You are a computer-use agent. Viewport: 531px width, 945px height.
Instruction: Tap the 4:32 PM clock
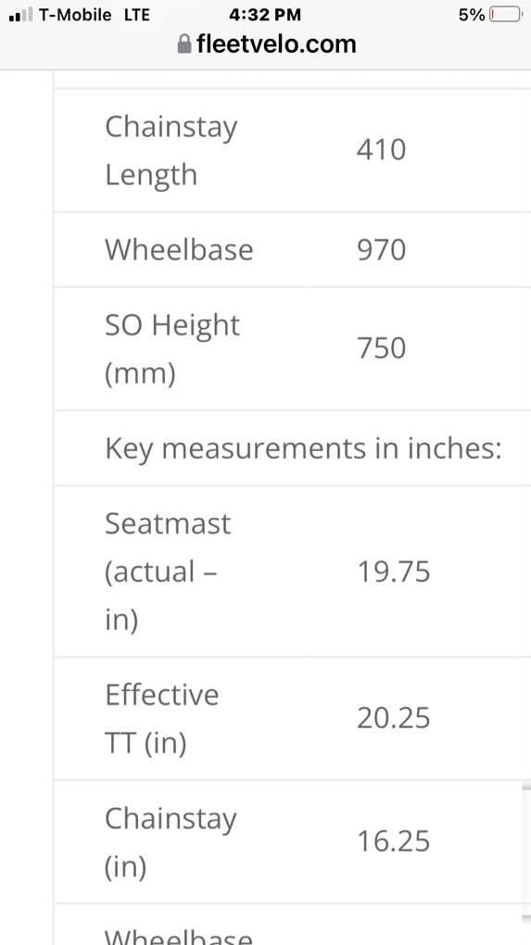click(x=265, y=15)
